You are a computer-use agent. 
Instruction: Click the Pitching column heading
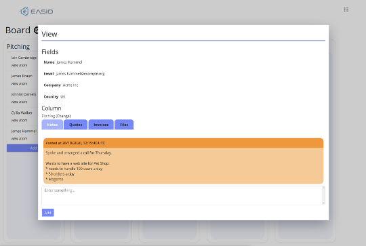[x=18, y=47]
